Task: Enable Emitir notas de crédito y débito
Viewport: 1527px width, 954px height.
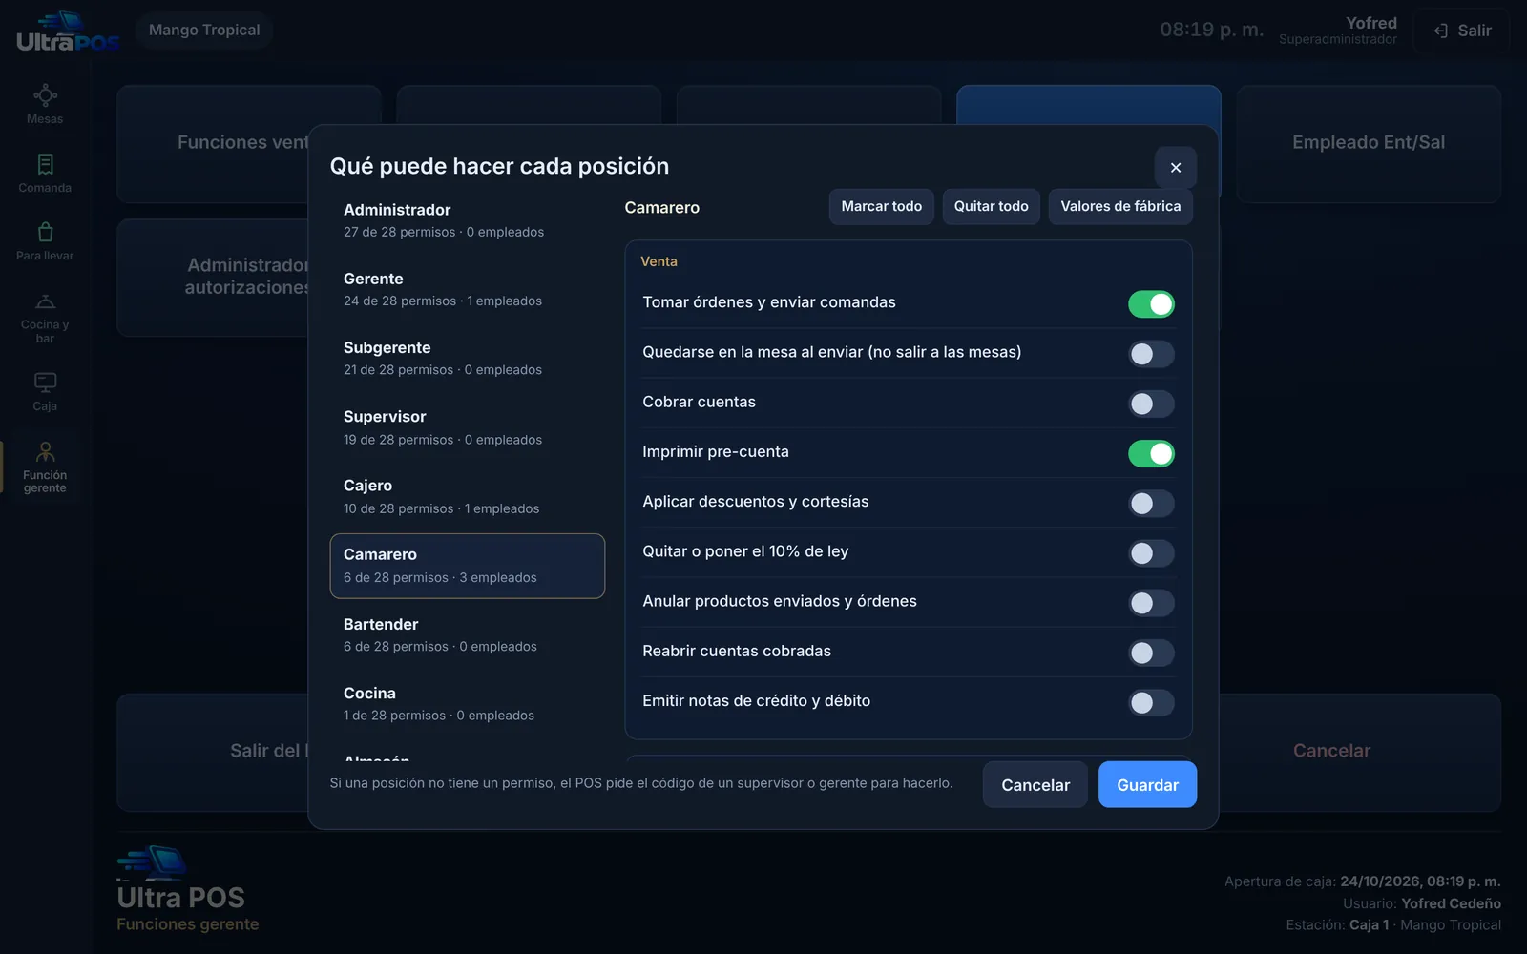Action: pos(1151,703)
